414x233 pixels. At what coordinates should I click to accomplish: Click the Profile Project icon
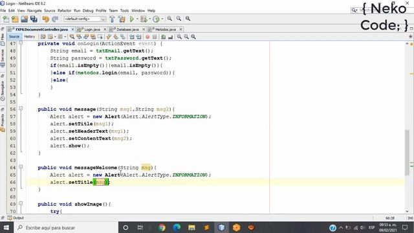pyautogui.click(x=156, y=19)
